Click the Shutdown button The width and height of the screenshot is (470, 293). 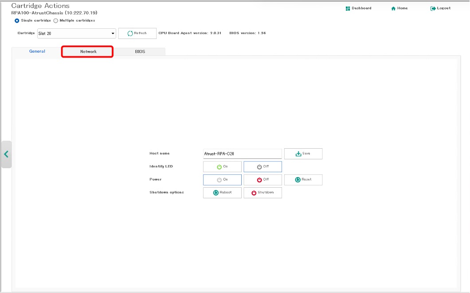click(262, 193)
